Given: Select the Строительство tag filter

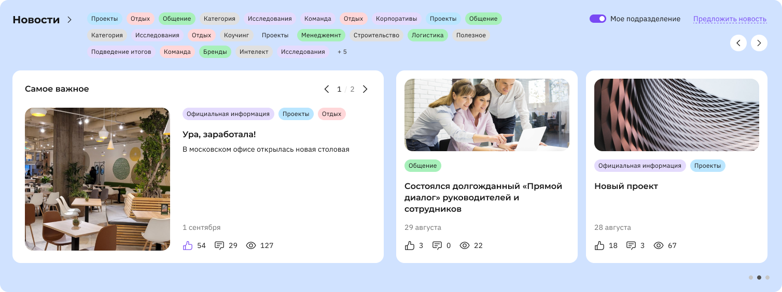Looking at the screenshot, I should 376,35.
